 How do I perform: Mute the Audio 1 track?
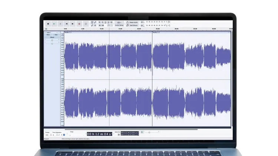(x=48, y=35)
